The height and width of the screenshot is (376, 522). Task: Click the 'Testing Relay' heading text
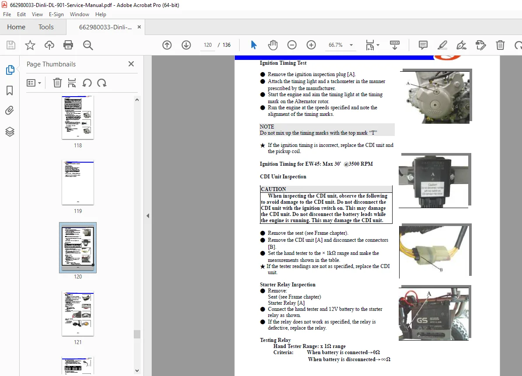[275, 340]
